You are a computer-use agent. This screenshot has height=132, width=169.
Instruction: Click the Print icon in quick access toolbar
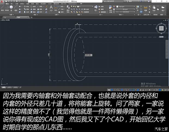[x=17, y=1]
